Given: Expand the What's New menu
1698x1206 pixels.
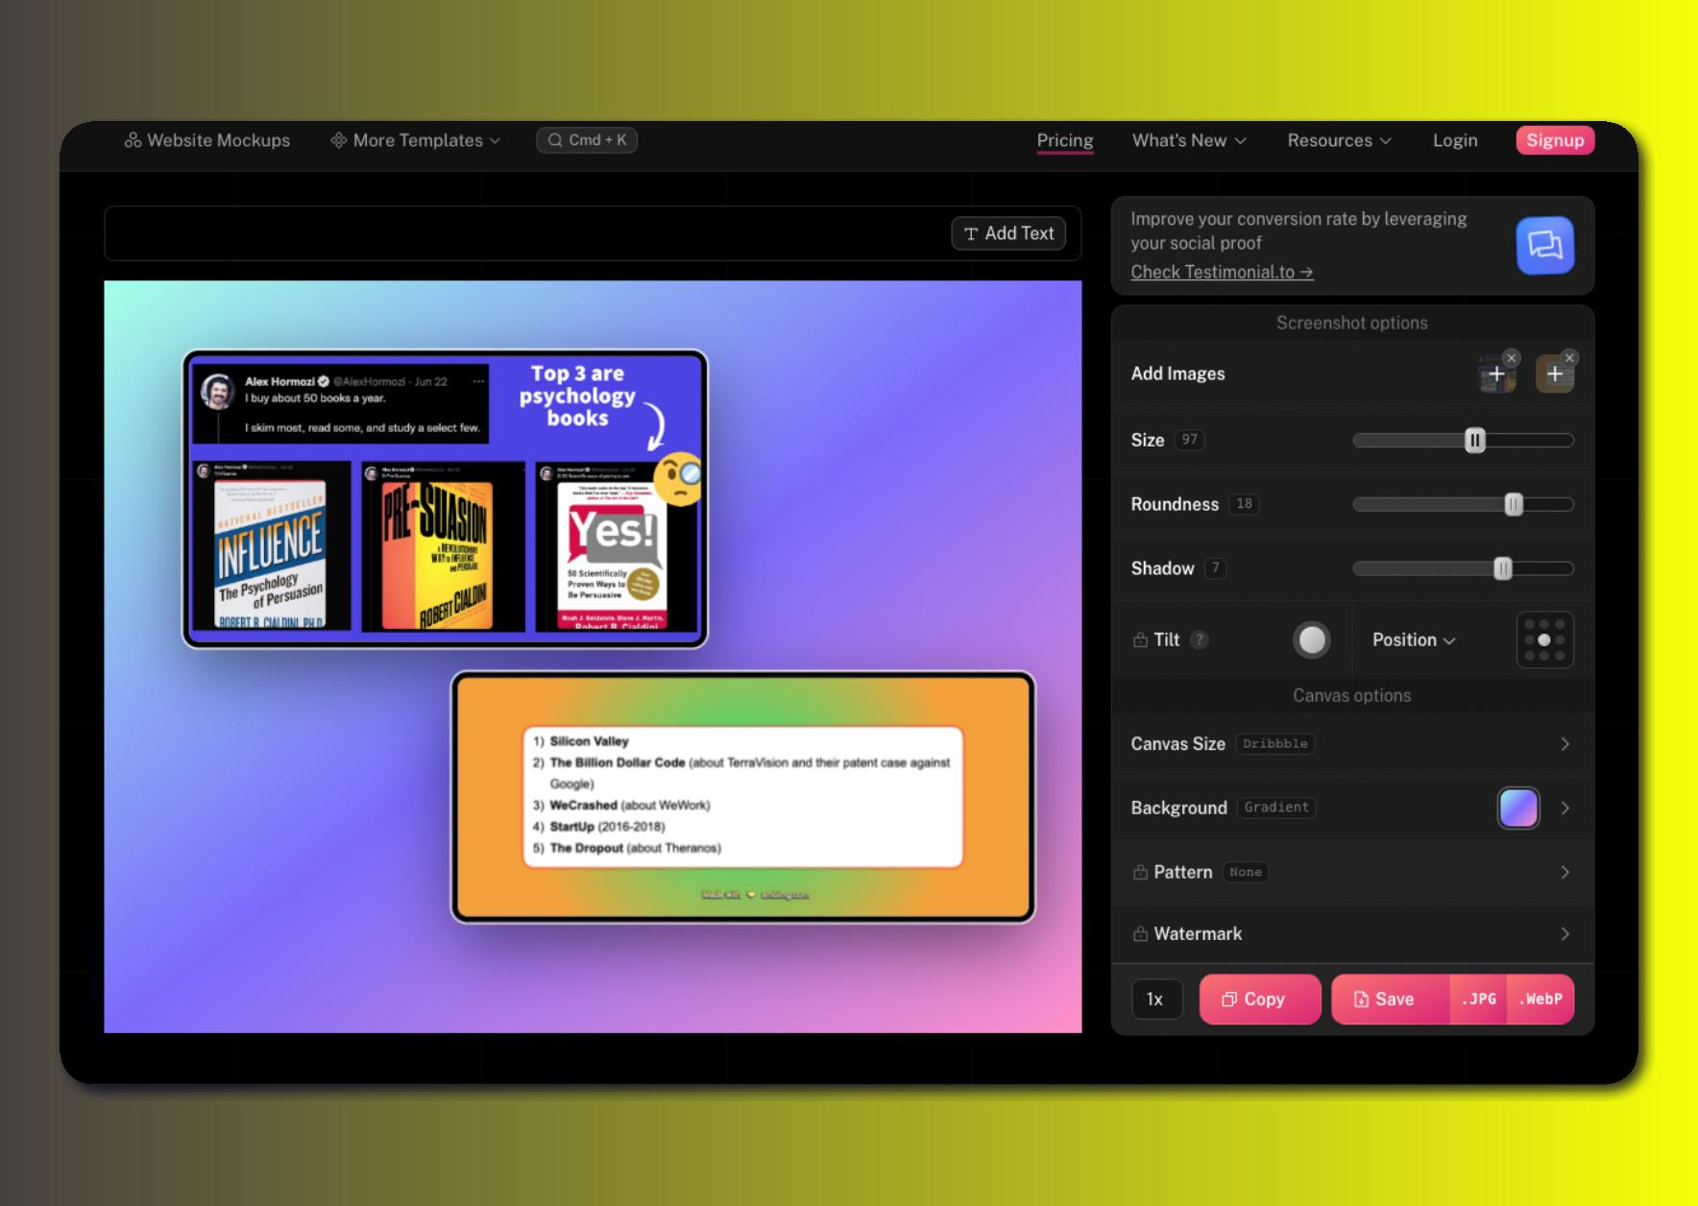Looking at the screenshot, I should 1189,140.
